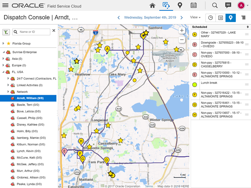Open activity A Other - 327467029 LAKE MARY
251x188 pixels.
(x=221, y=35)
